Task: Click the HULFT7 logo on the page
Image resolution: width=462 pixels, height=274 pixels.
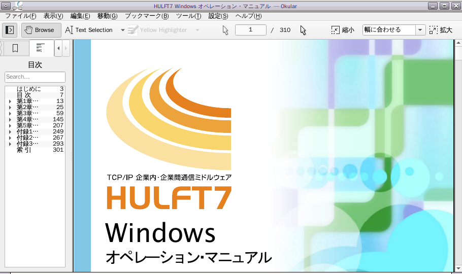Action: pos(169,198)
